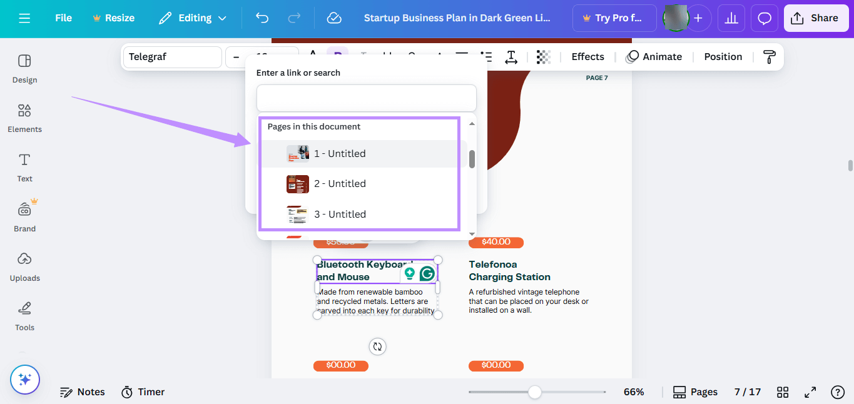
Task: Click the Share button
Action: coord(816,18)
